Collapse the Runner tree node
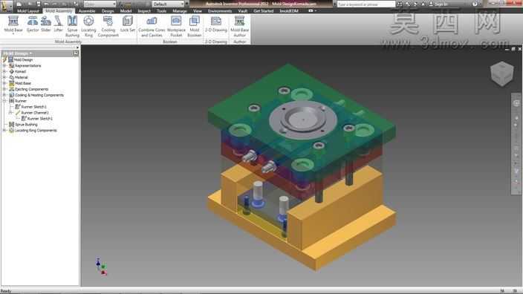 [x=4, y=101]
